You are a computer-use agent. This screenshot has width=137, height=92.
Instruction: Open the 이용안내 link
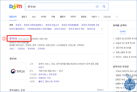click(42, 78)
